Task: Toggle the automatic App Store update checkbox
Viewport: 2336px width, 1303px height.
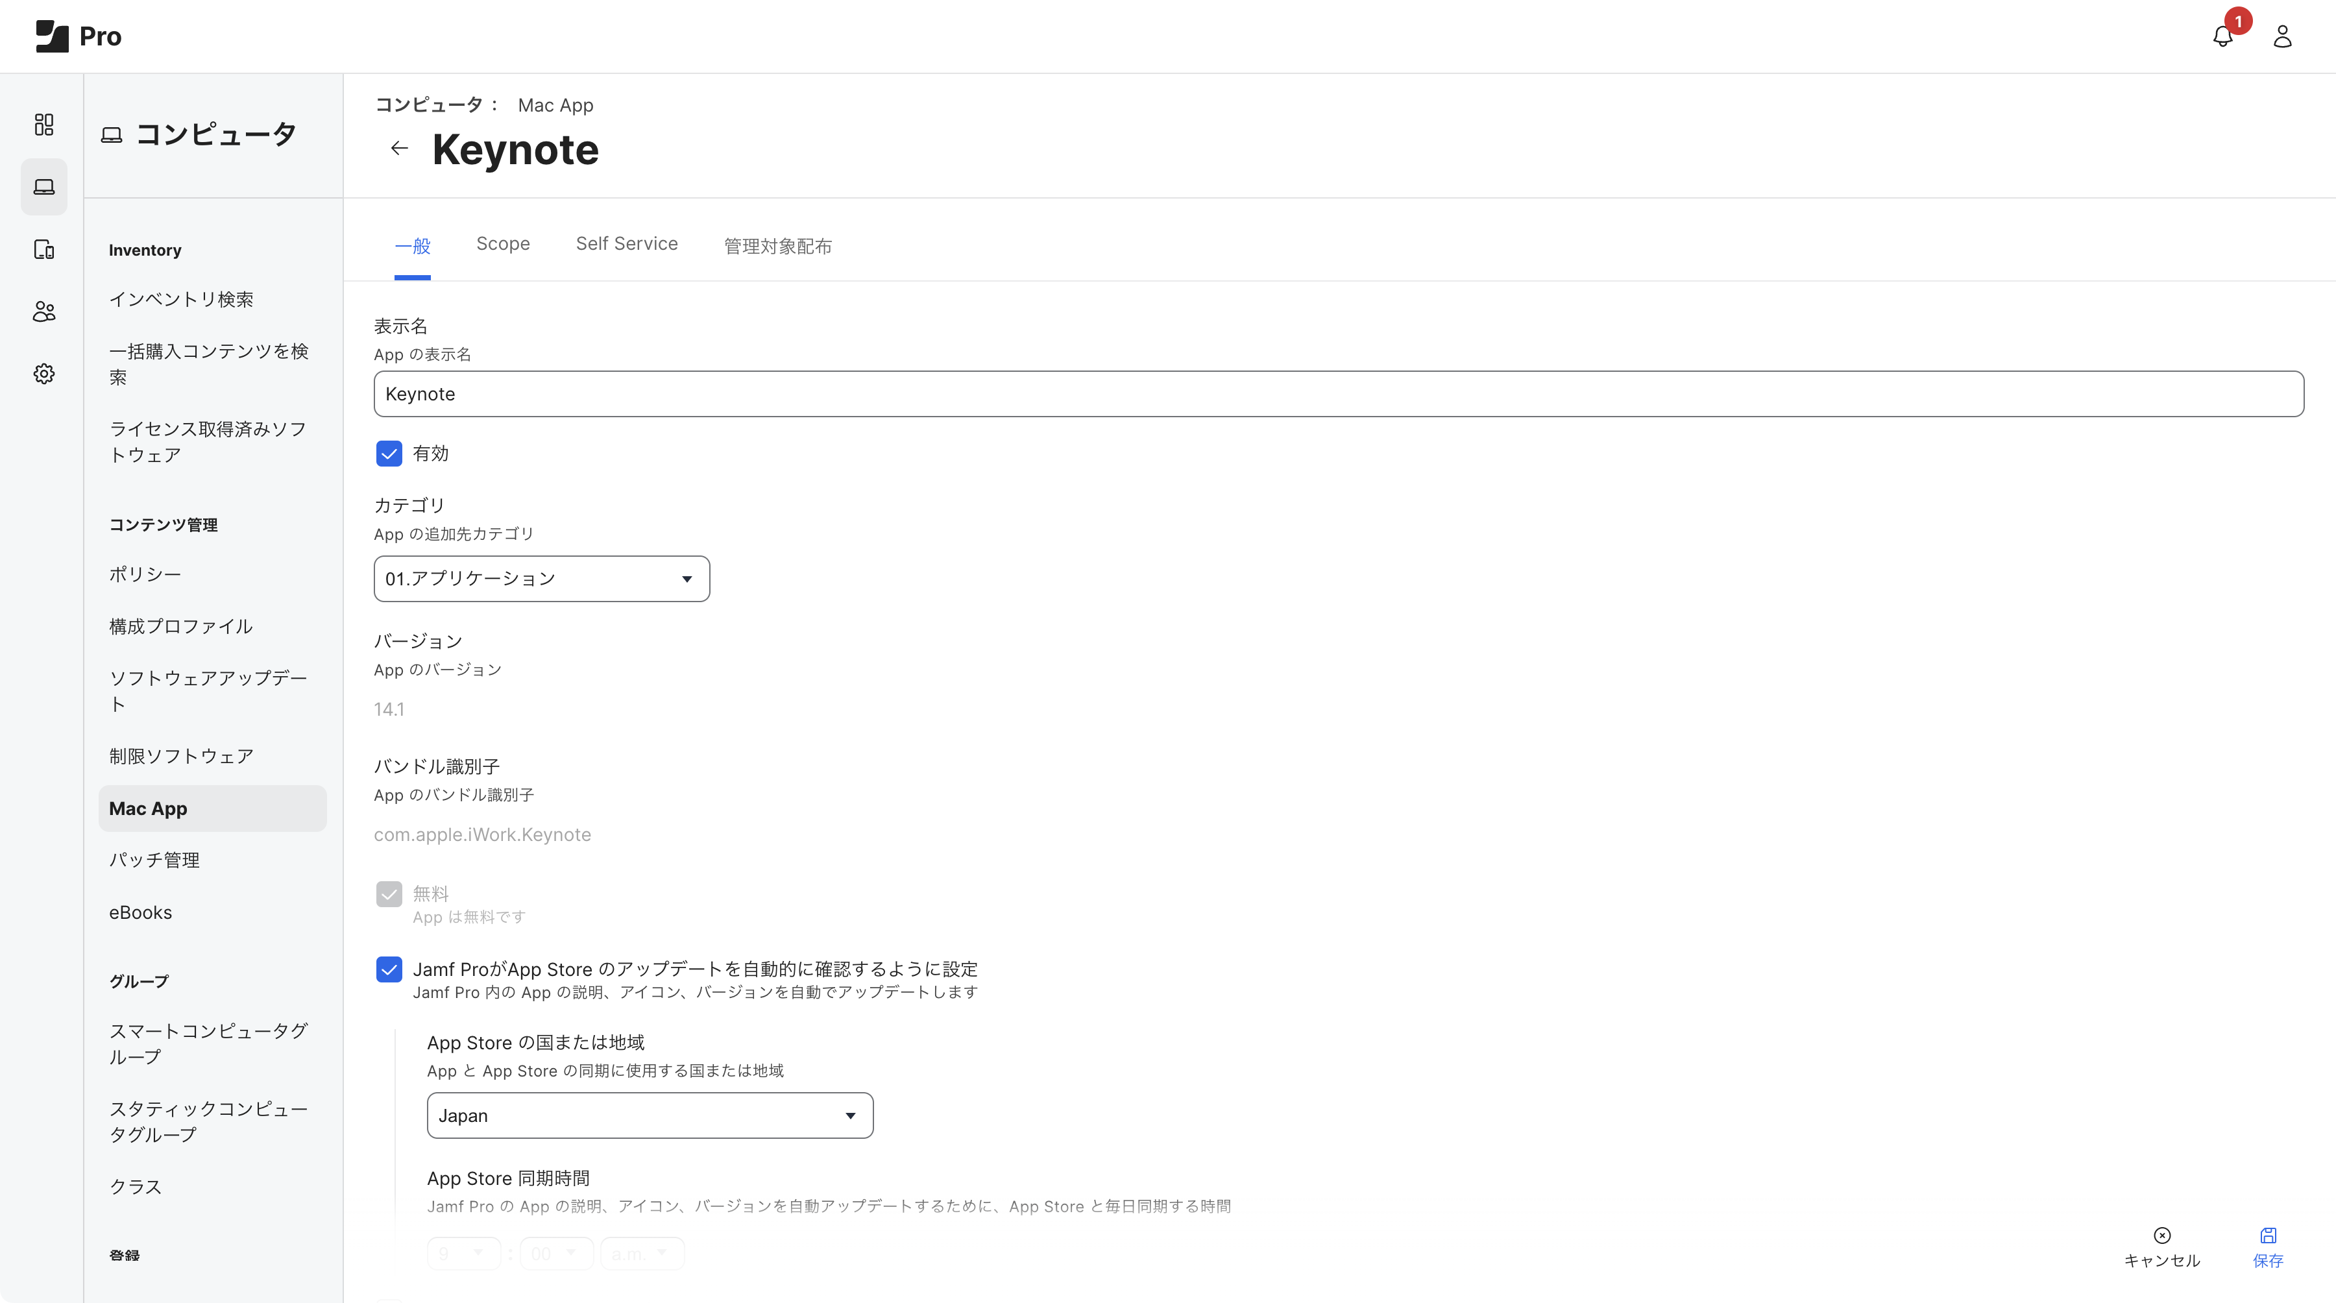Action: [x=389, y=969]
